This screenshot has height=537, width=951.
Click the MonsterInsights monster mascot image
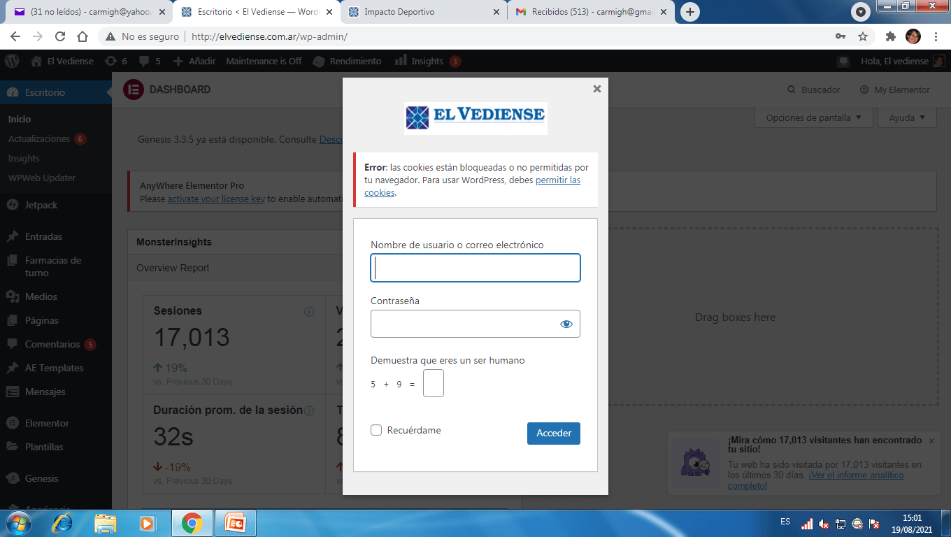696,464
